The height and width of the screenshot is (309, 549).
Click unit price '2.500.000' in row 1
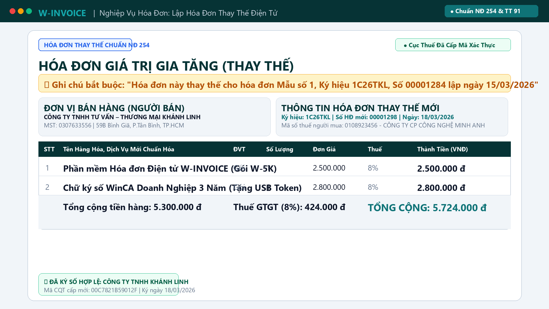point(329,168)
